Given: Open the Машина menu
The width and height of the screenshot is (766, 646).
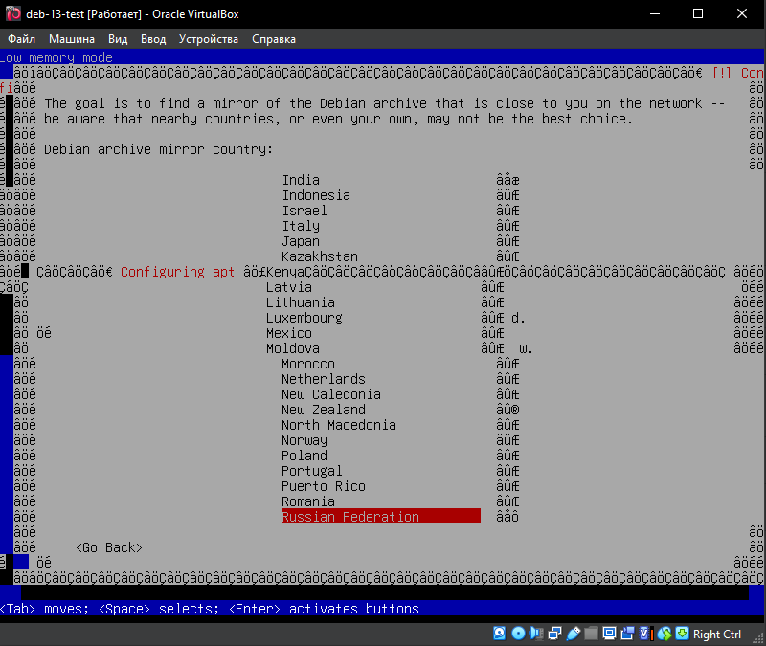Looking at the screenshot, I should pos(72,39).
